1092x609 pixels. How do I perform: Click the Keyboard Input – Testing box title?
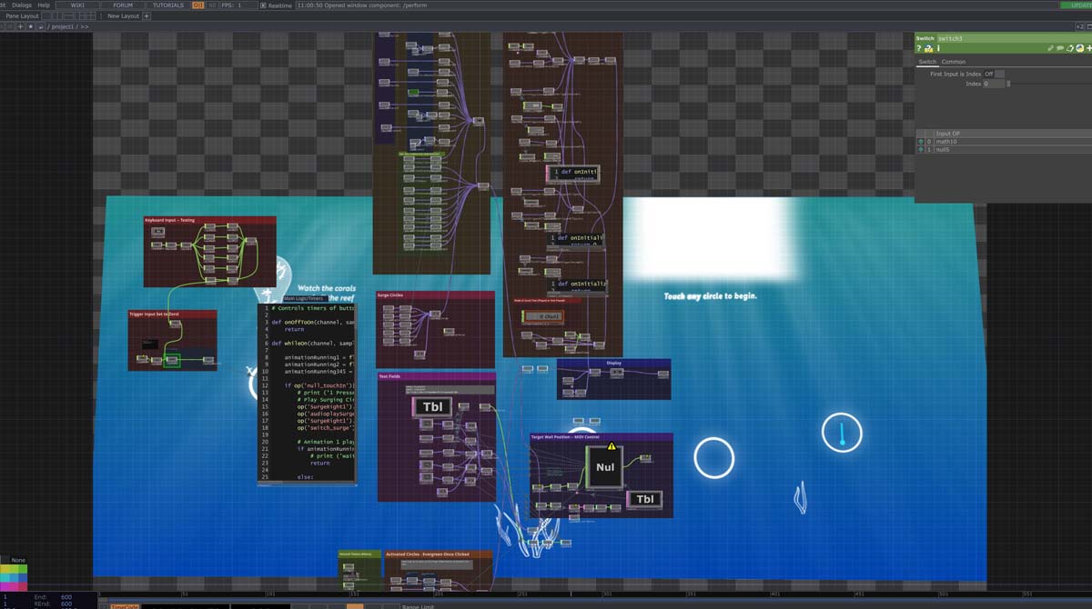pos(170,220)
